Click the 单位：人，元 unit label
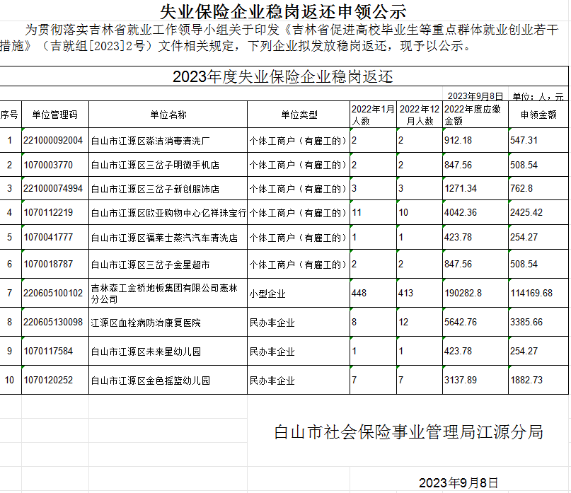This screenshot has width=571, height=493. tap(538, 96)
